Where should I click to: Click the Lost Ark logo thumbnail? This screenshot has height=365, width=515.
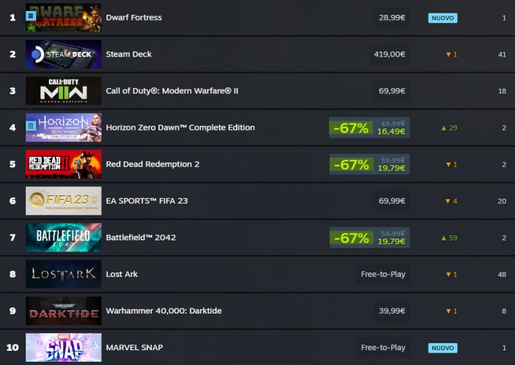(63, 274)
